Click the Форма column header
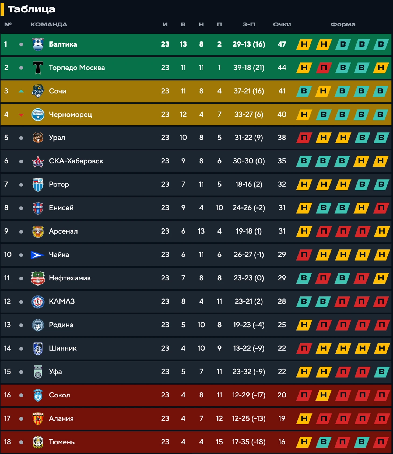Viewport: 393px width, 454px height. pos(343,24)
